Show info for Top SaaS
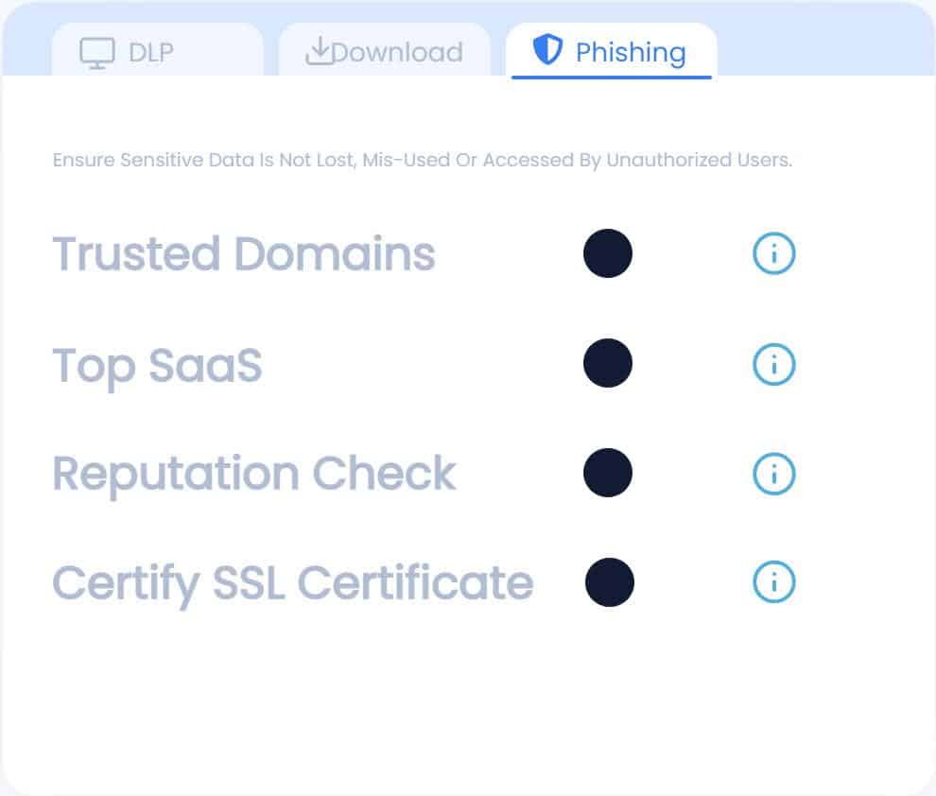The height and width of the screenshot is (796, 936). click(773, 364)
